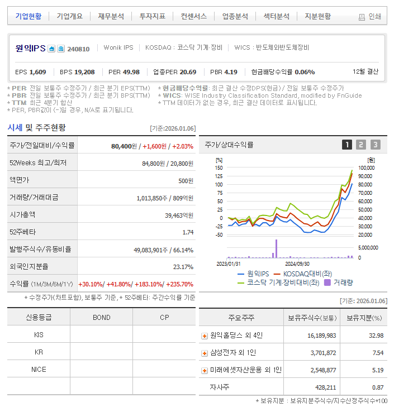Click the 보유지분(%) column header

click(364, 318)
